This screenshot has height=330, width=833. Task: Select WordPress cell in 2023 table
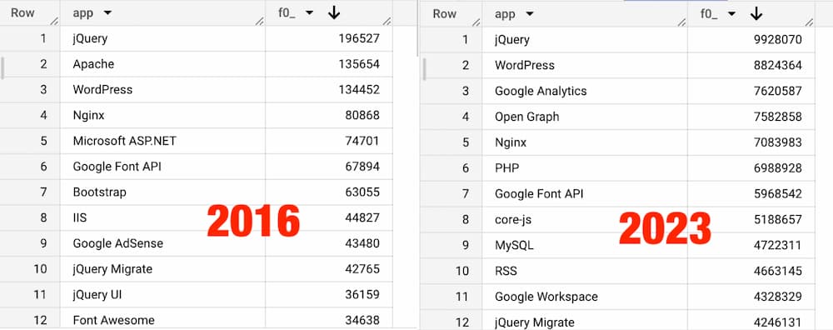tap(585, 65)
